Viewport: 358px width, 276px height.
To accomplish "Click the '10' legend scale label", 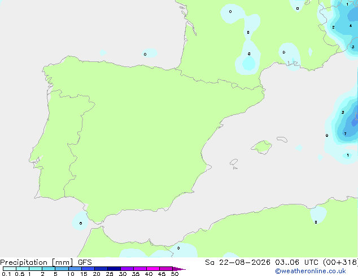I will point(71,274).
